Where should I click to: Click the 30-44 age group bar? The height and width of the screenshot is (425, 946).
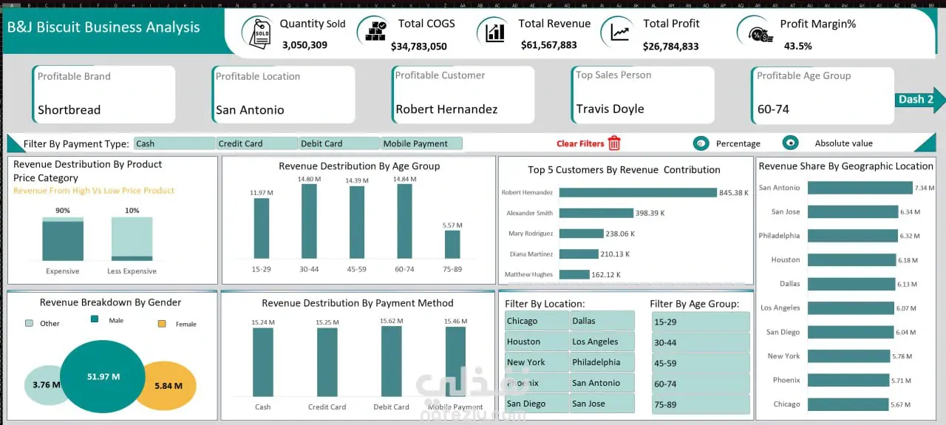(309, 222)
